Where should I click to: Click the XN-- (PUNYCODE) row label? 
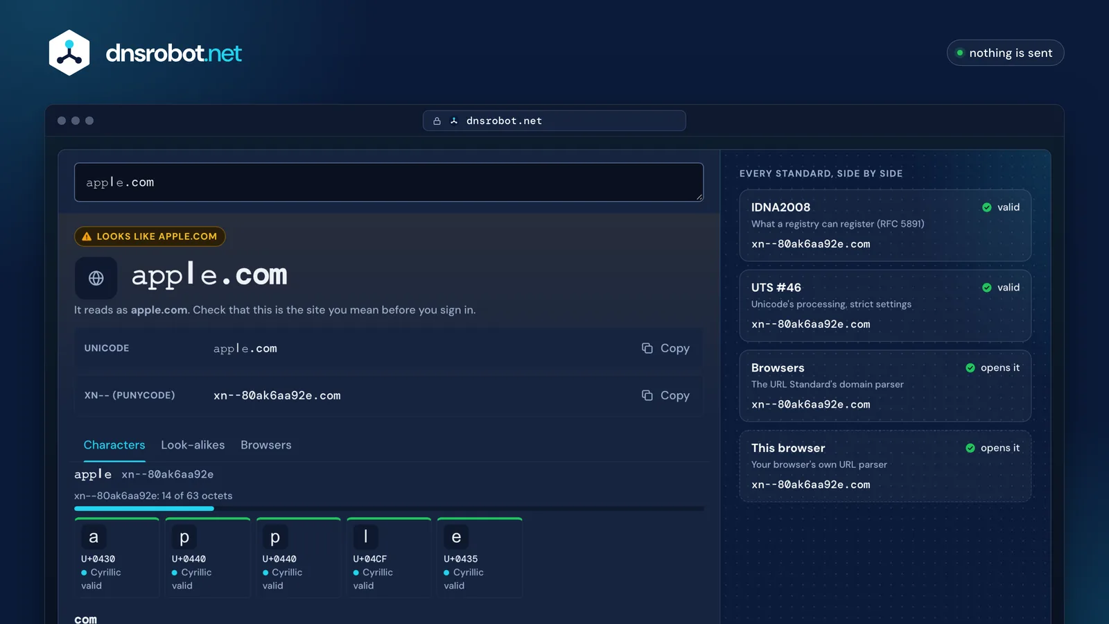pos(130,395)
